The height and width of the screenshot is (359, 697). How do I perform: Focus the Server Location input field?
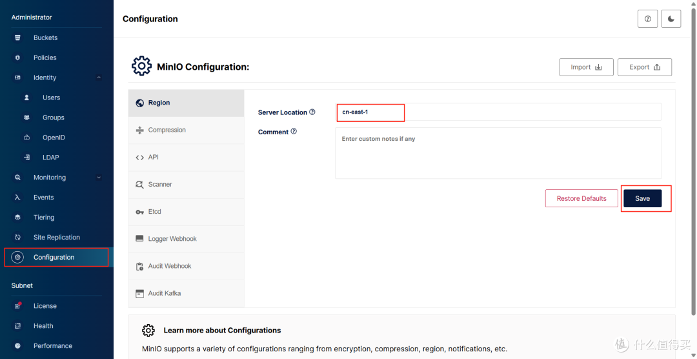(x=498, y=112)
